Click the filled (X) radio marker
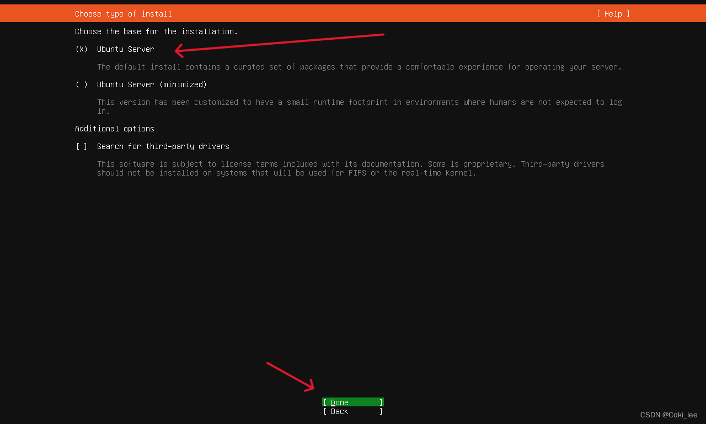706x424 pixels. [x=81, y=49]
